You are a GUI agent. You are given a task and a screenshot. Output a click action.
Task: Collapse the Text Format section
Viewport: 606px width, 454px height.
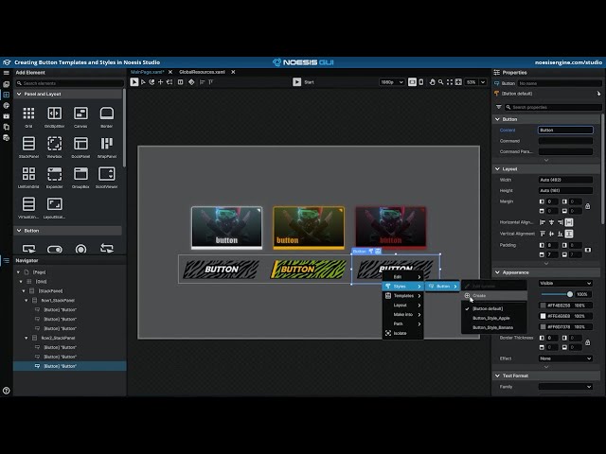tap(497, 375)
